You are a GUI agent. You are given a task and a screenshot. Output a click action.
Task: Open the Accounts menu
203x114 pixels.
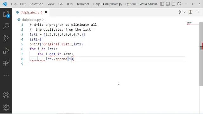pyautogui.click(x=6, y=95)
